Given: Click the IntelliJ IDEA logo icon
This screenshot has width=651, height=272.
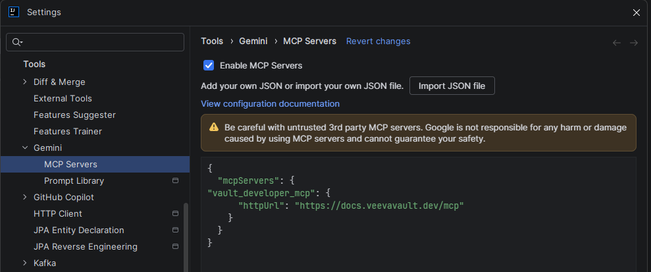Looking at the screenshot, I should click(x=14, y=12).
